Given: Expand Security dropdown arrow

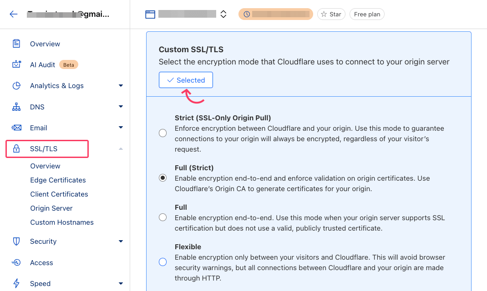Looking at the screenshot, I should tap(121, 241).
